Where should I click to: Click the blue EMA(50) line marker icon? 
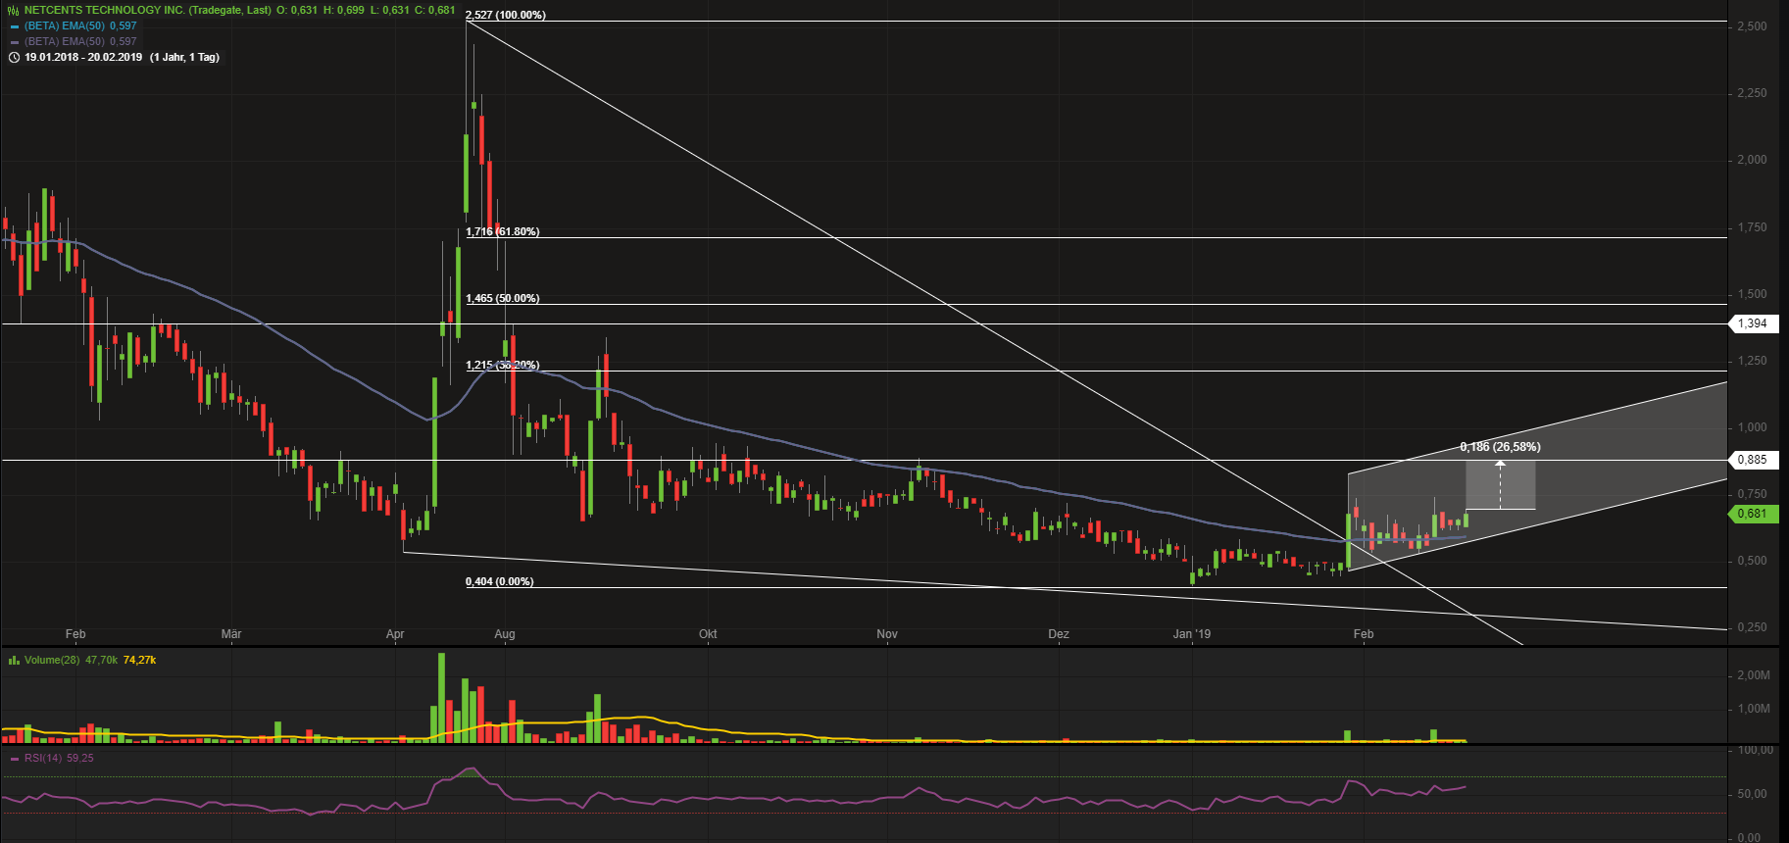[x=15, y=26]
